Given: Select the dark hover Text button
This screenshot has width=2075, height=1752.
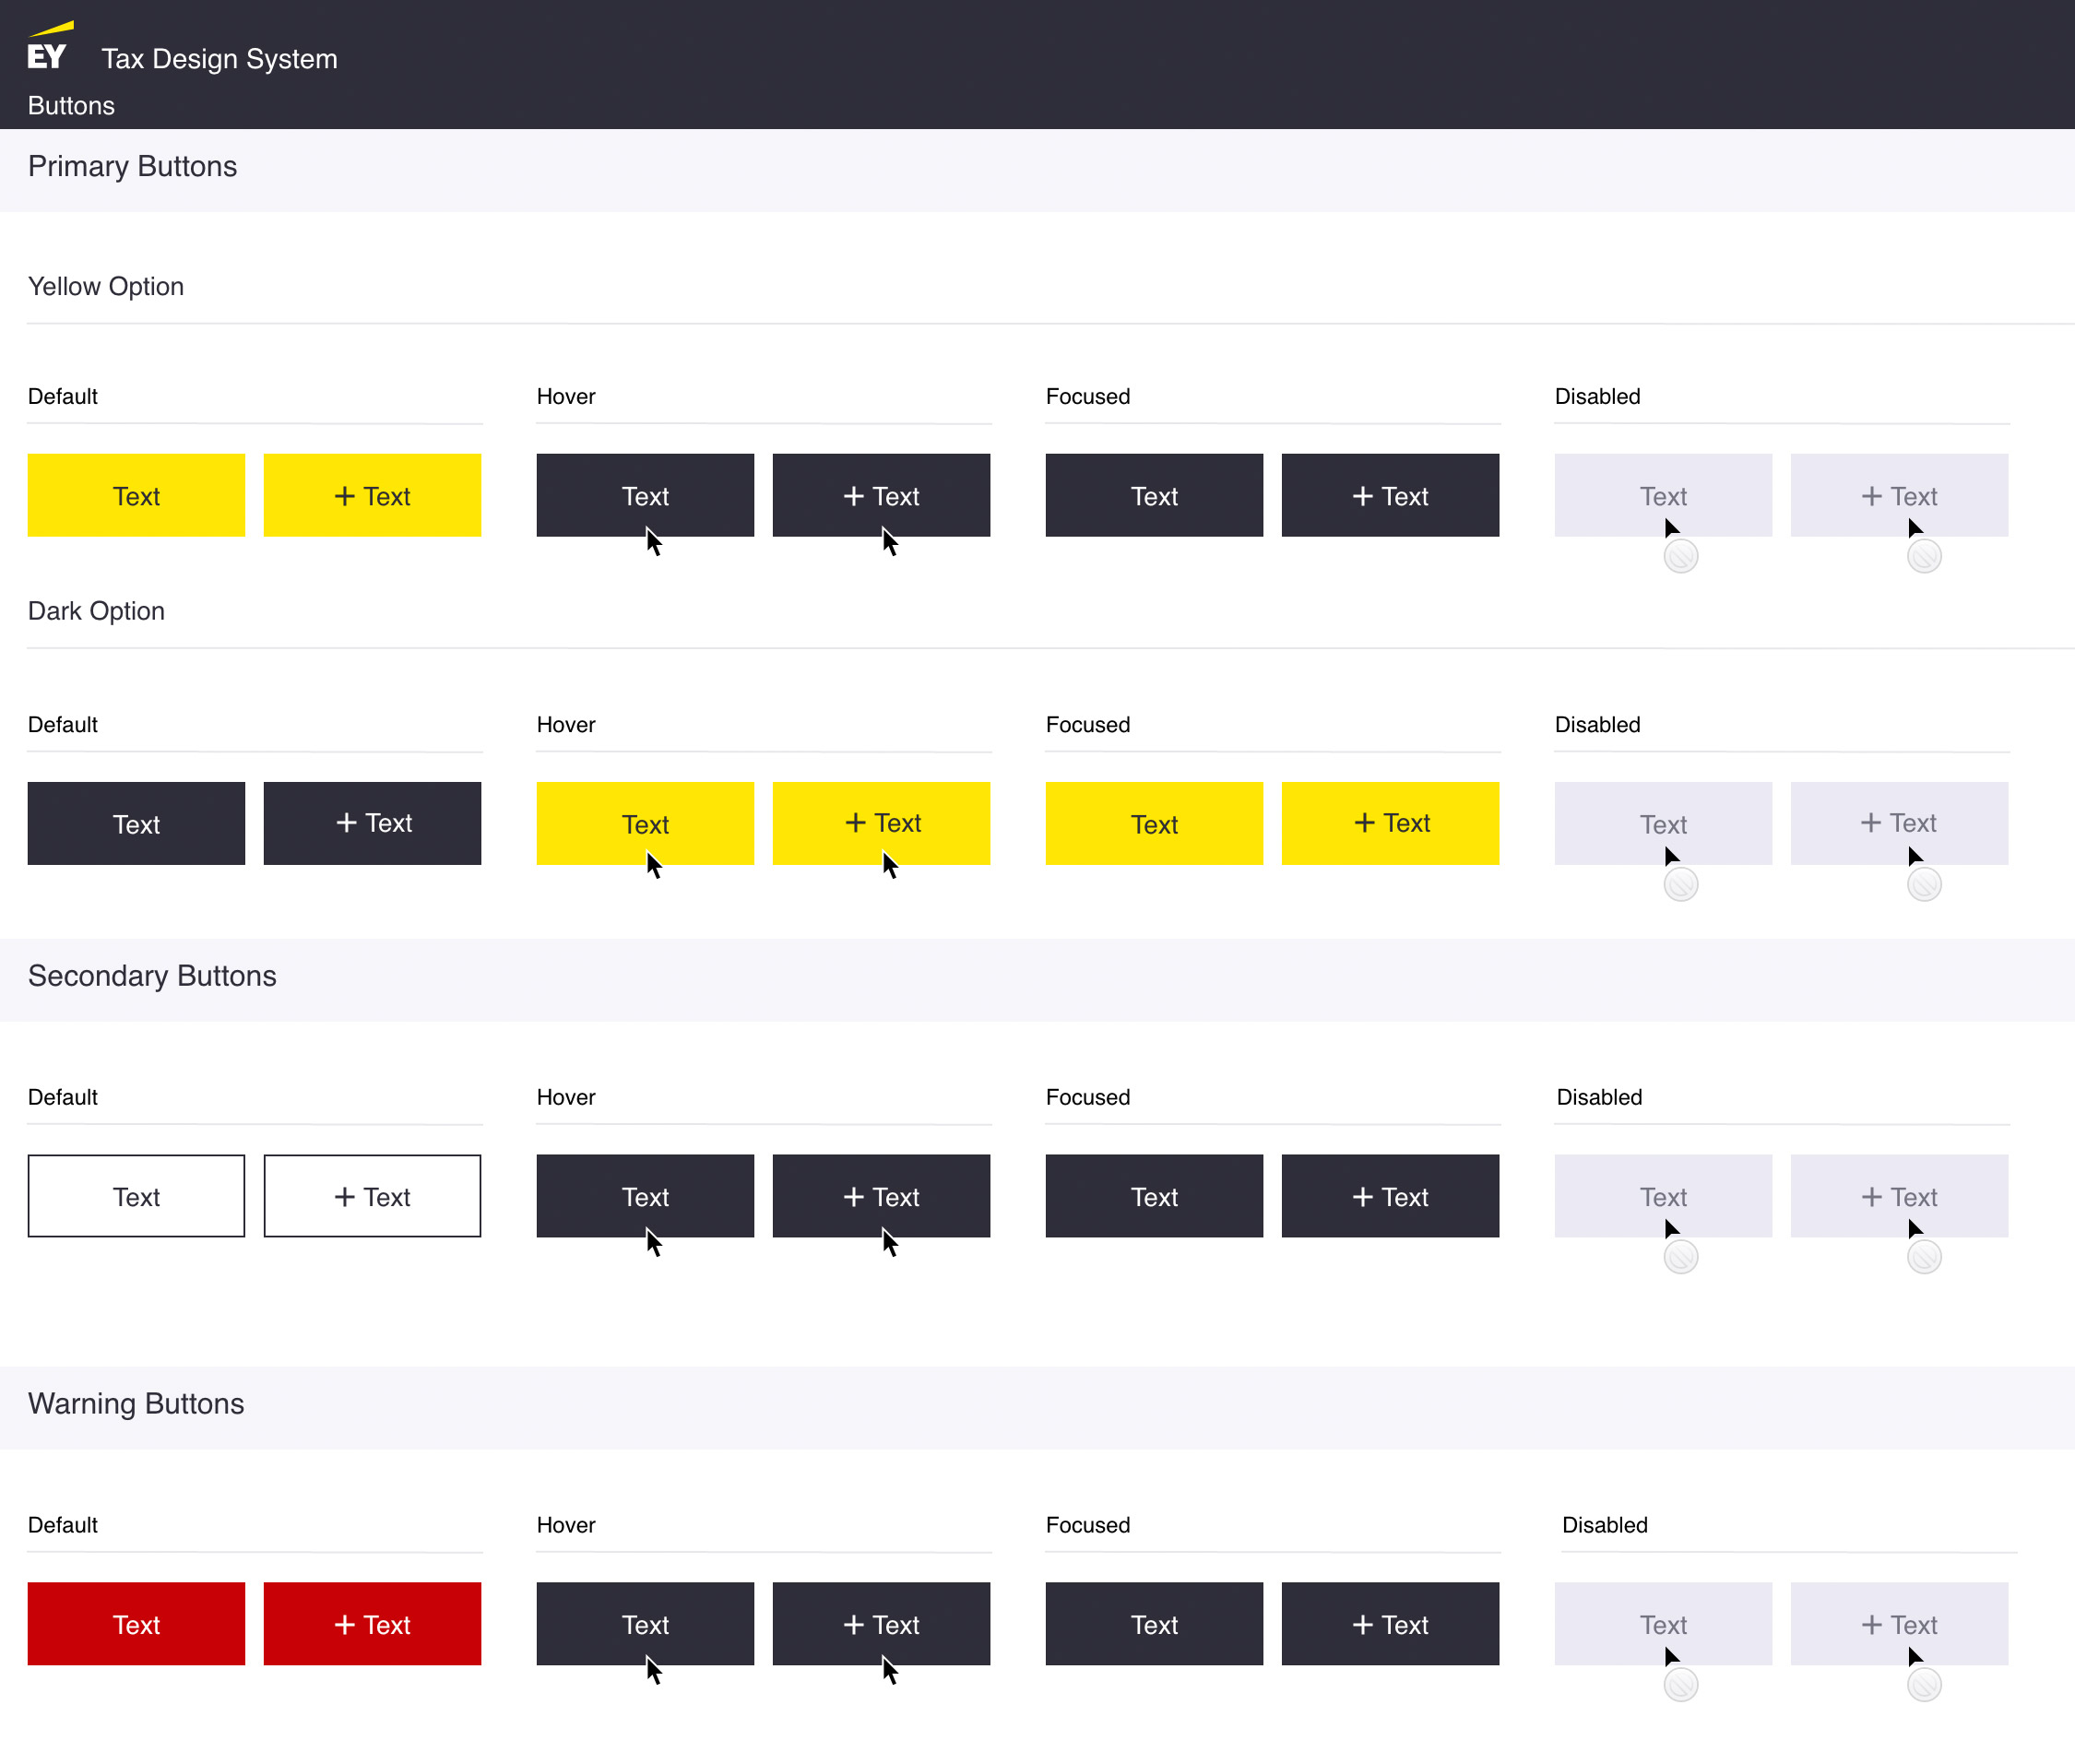Looking at the screenshot, I should pyautogui.click(x=645, y=495).
